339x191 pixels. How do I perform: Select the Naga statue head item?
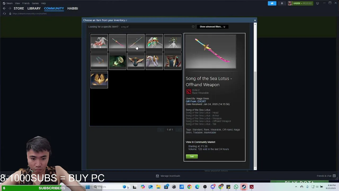tap(173, 42)
